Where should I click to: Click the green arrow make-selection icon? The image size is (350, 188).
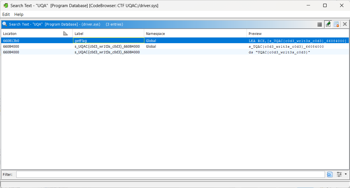[328, 24]
